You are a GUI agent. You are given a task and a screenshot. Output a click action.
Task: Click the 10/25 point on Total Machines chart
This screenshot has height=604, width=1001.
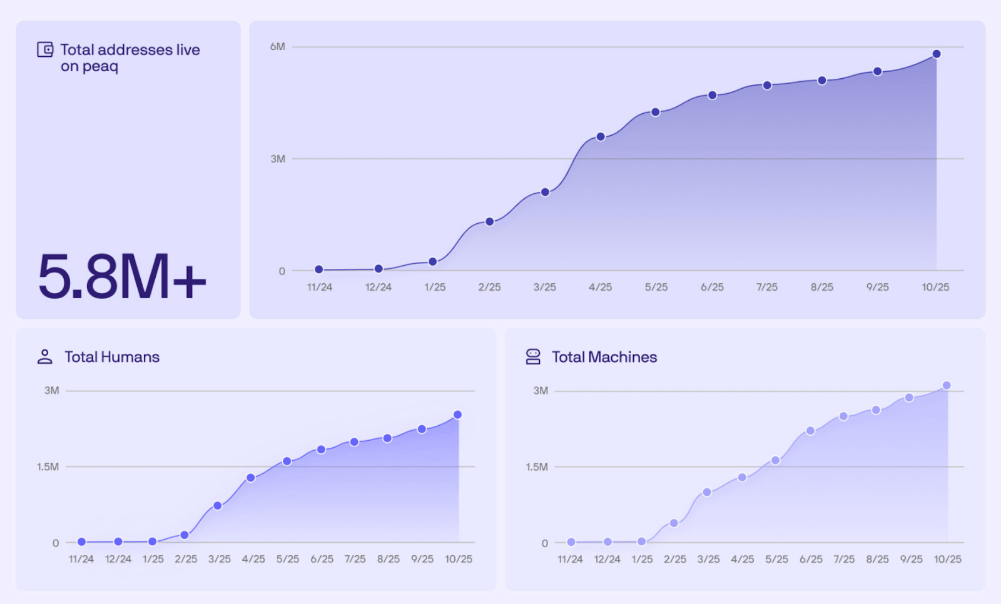pos(947,385)
